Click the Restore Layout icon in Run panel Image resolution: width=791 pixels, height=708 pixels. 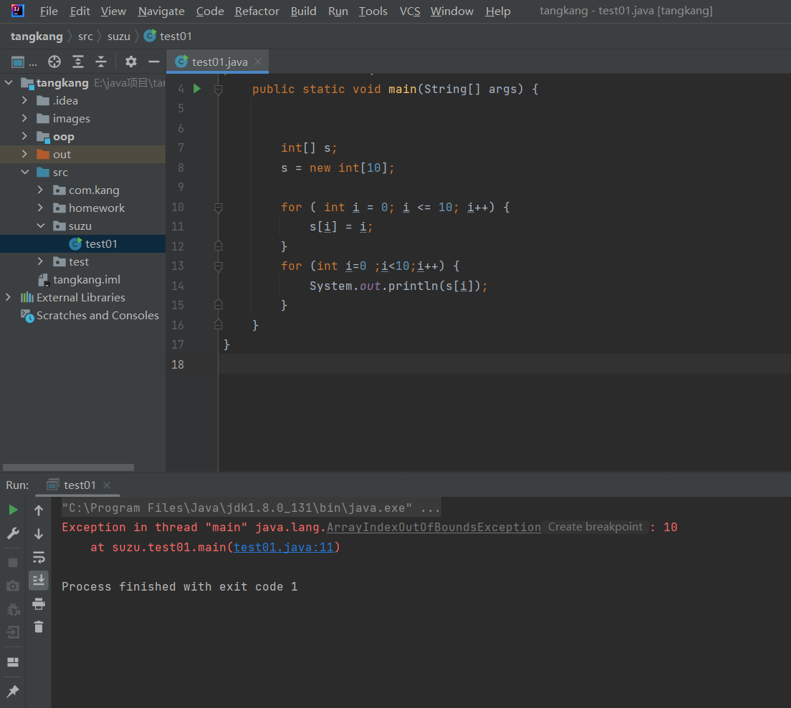click(13, 662)
